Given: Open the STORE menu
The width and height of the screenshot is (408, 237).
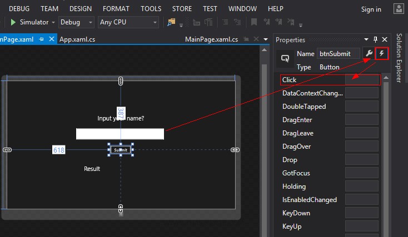Looking at the screenshot, I should (182, 8).
